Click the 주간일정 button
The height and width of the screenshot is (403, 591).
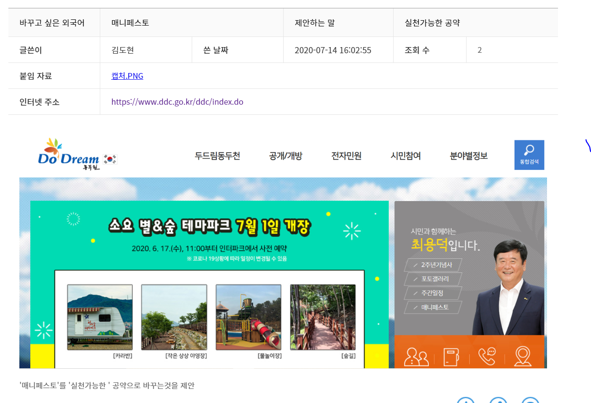[433, 293]
